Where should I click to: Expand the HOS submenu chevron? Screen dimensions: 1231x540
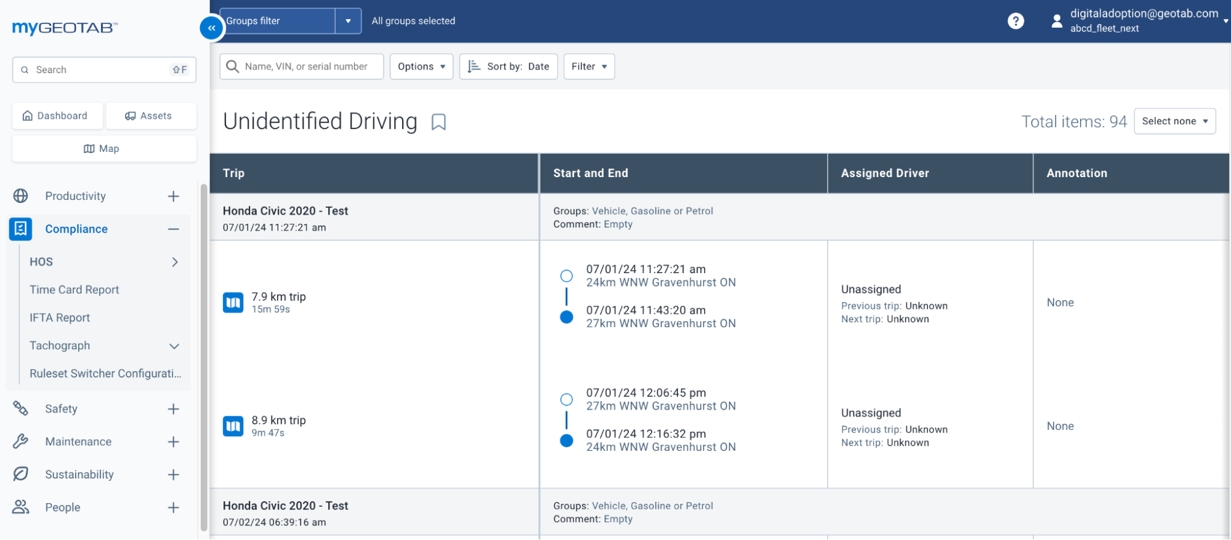(x=175, y=262)
